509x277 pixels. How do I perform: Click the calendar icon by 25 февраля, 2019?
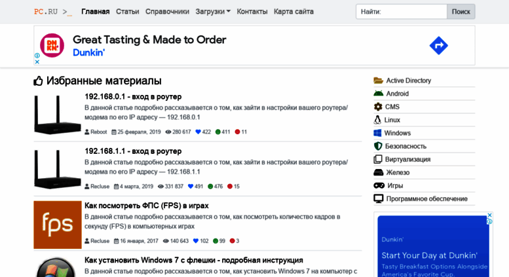(x=113, y=132)
